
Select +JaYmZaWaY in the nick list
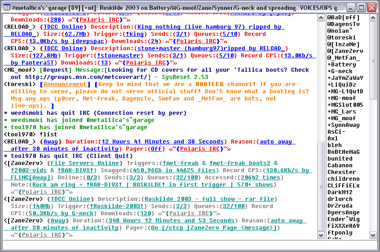click(x=345, y=78)
